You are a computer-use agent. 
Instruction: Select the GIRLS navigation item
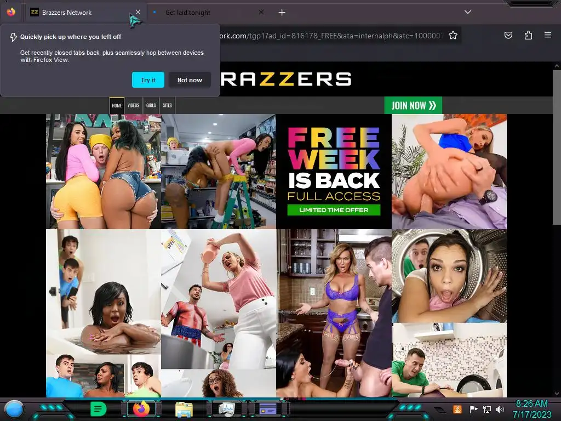click(151, 105)
